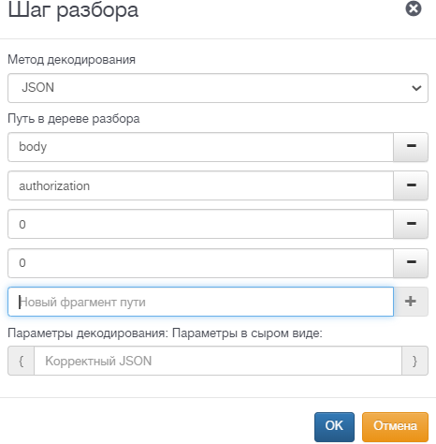Click the Путь в дереве разбора label
The height and width of the screenshot is (444, 436).
(x=74, y=119)
